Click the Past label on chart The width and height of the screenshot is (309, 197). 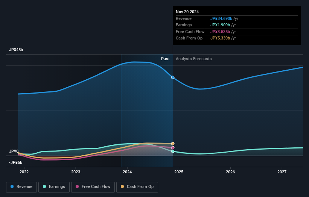coord(165,59)
